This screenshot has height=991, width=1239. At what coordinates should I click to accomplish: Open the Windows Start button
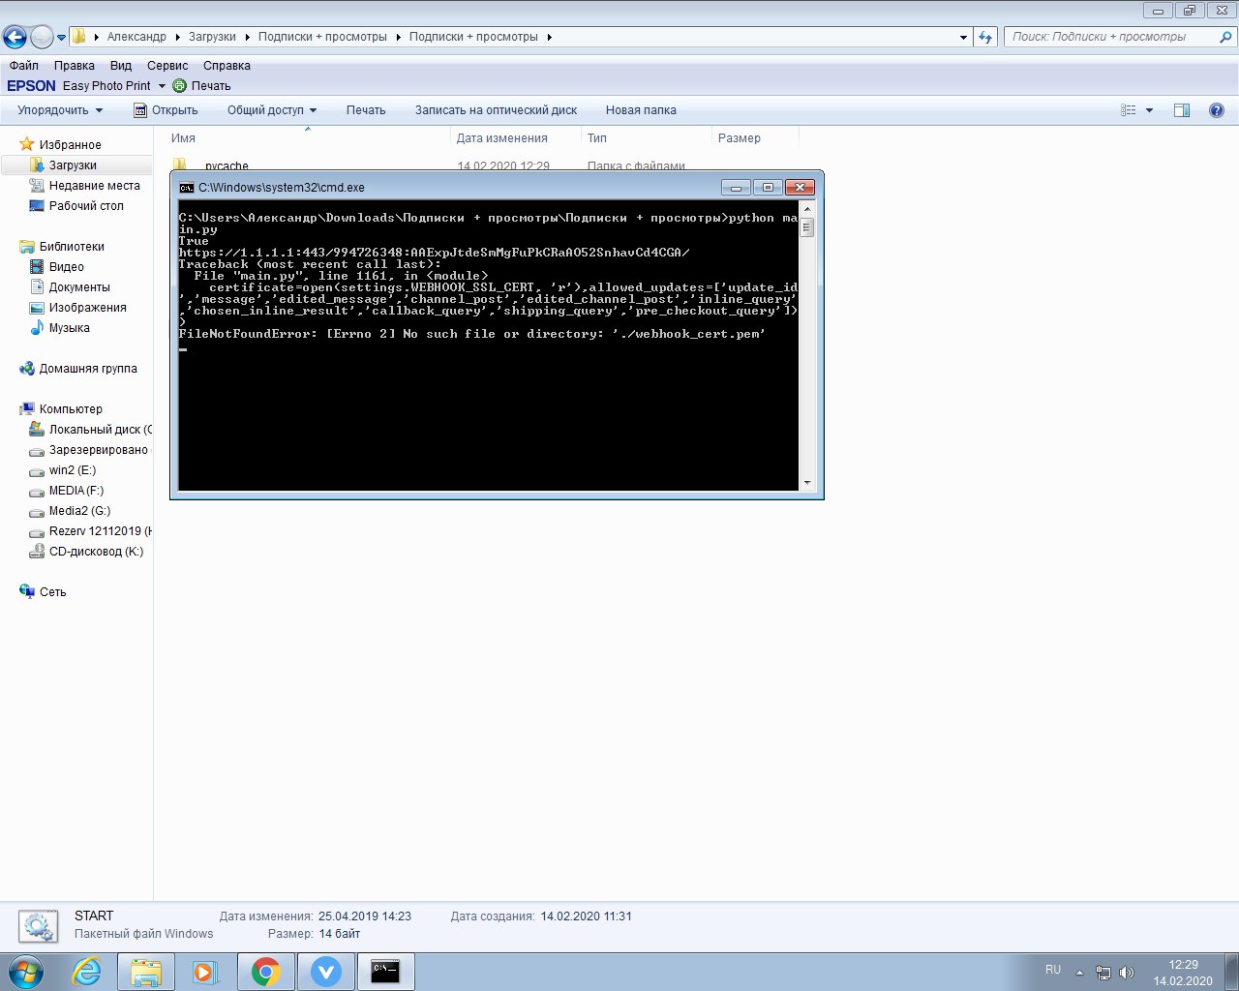[26, 972]
